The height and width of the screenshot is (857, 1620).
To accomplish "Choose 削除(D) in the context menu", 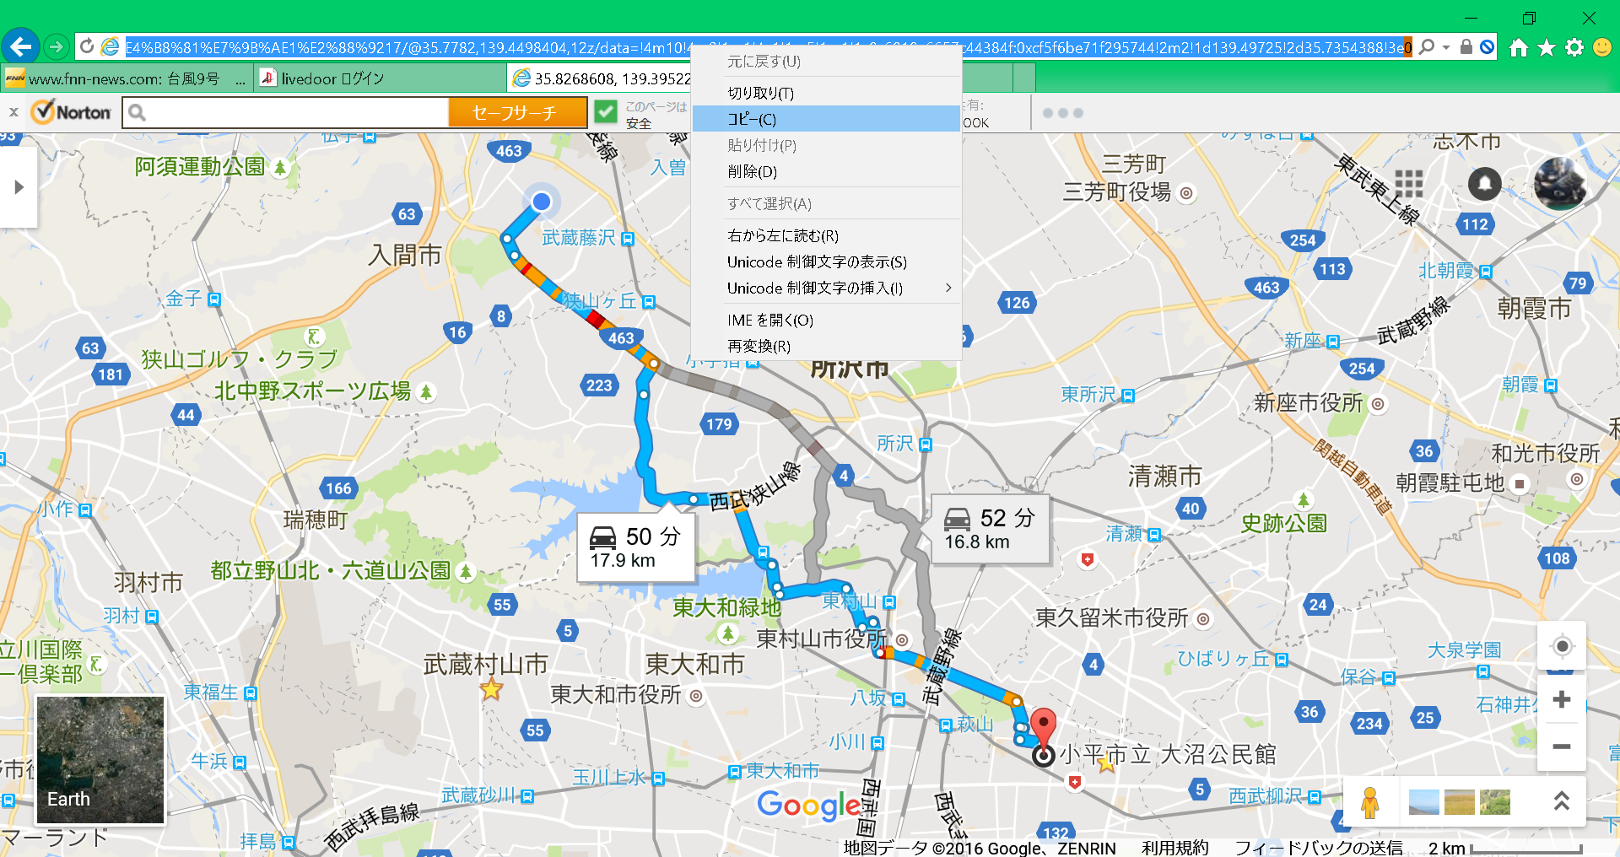I will click(x=827, y=171).
